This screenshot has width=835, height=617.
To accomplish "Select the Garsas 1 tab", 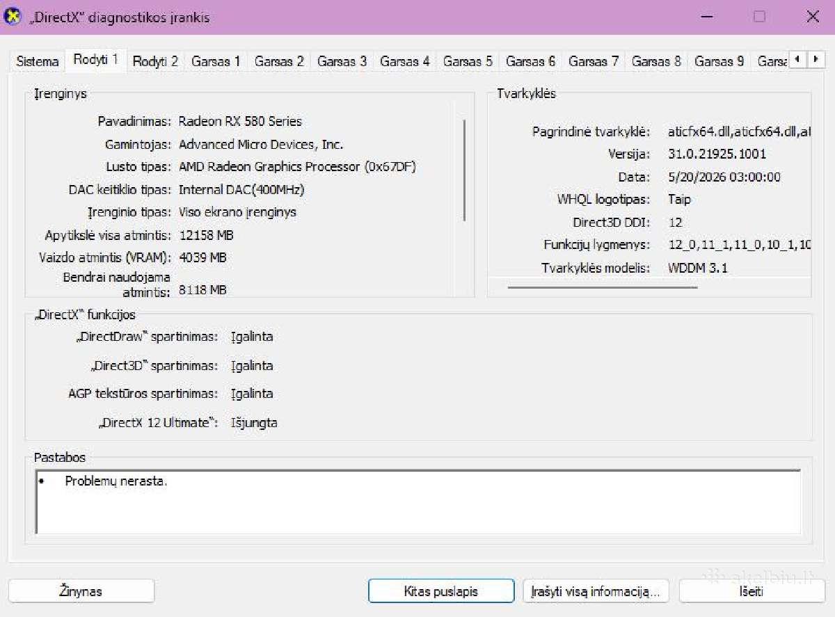I will coord(216,61).
